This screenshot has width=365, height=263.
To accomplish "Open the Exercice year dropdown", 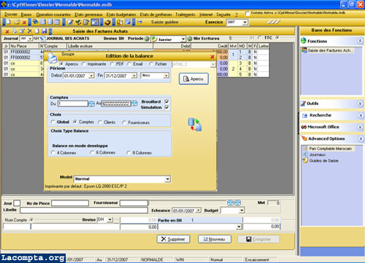I will click(x=245, y=23).
